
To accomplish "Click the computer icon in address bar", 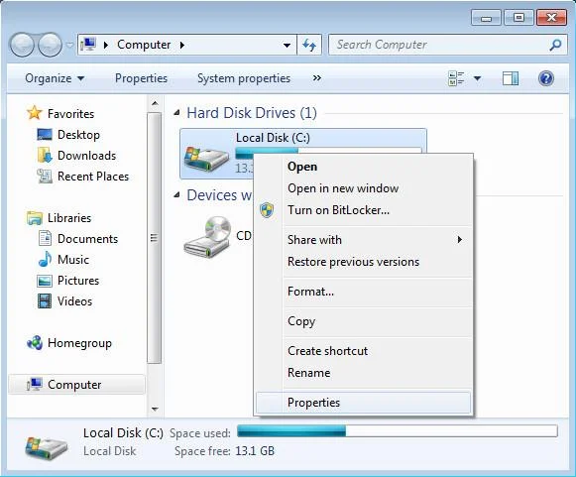I will point(88,45).
